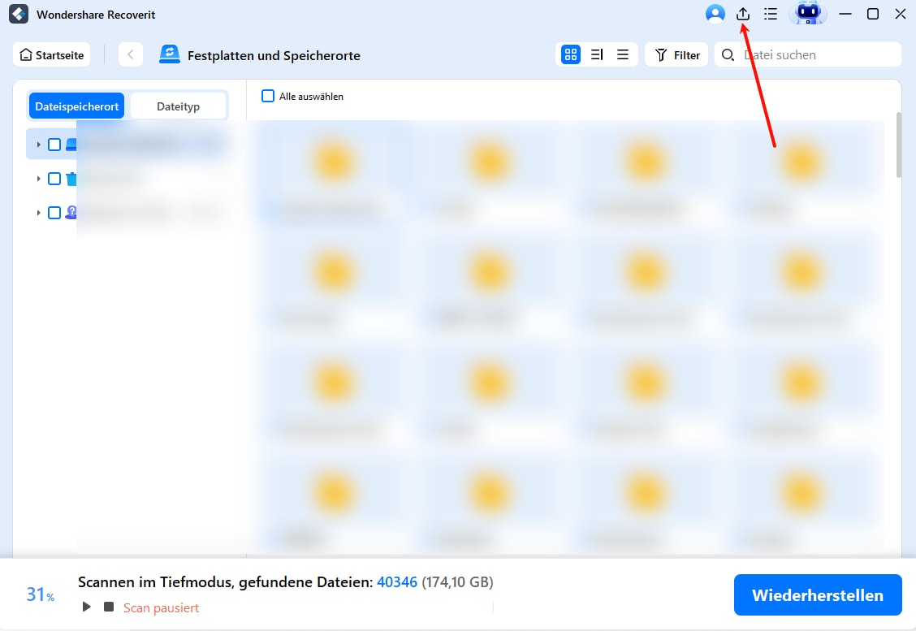Switch to the Dateityp tab
This screenshot has width=916, height=631.
pos(178,106)
